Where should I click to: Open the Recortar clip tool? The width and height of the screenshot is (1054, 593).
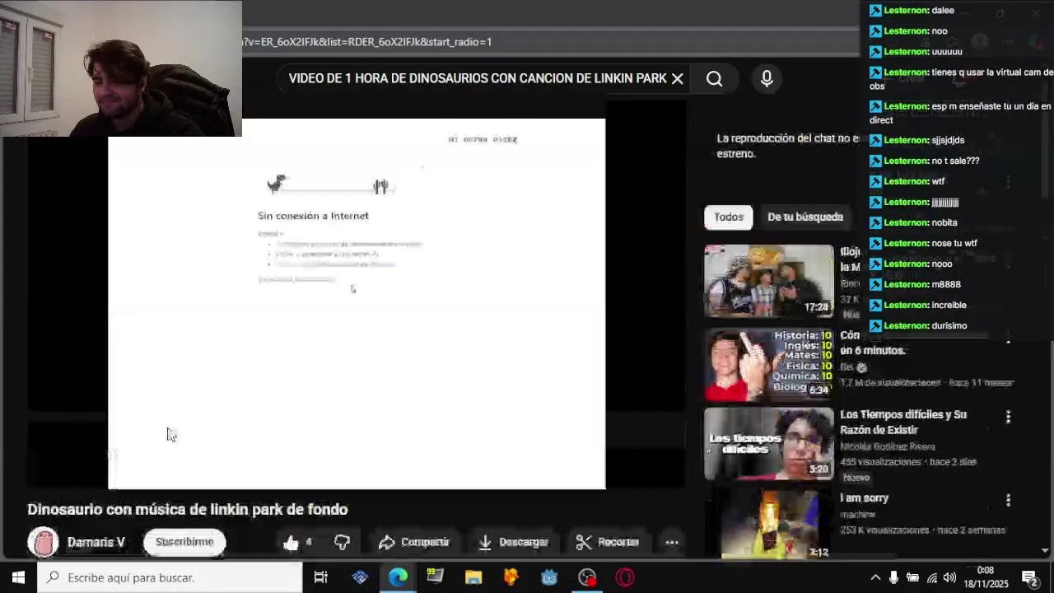point(607,542)
